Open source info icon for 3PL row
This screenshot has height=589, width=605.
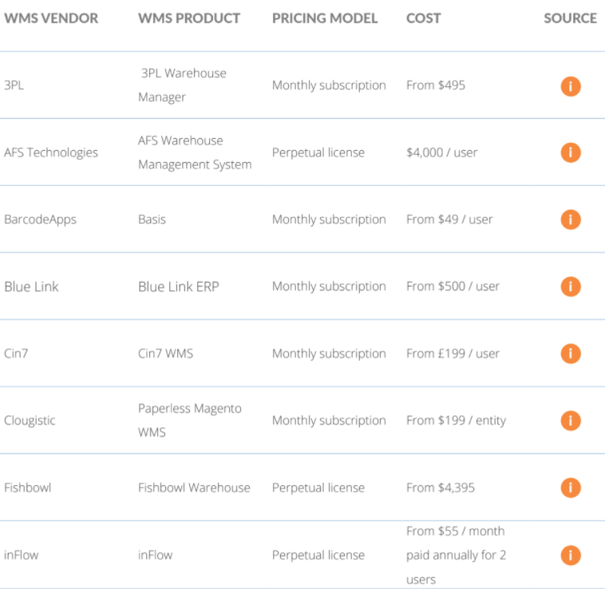point(570,86)
